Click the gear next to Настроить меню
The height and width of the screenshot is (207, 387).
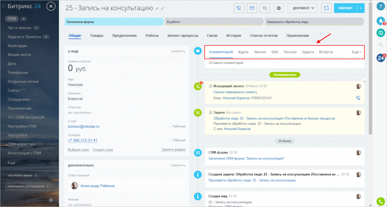coord(36,175)
